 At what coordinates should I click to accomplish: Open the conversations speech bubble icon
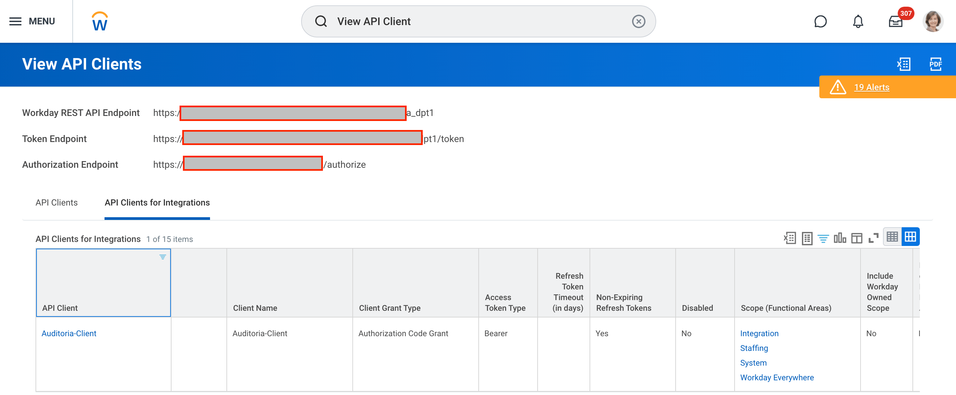(821, 21)
